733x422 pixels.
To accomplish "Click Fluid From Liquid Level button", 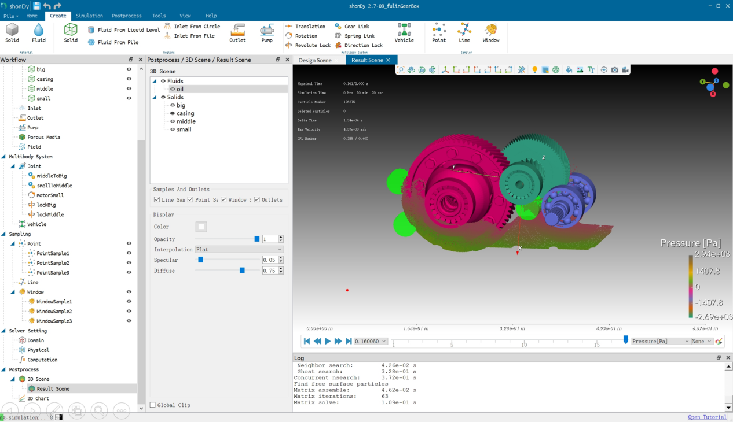I will click(124, 30).
